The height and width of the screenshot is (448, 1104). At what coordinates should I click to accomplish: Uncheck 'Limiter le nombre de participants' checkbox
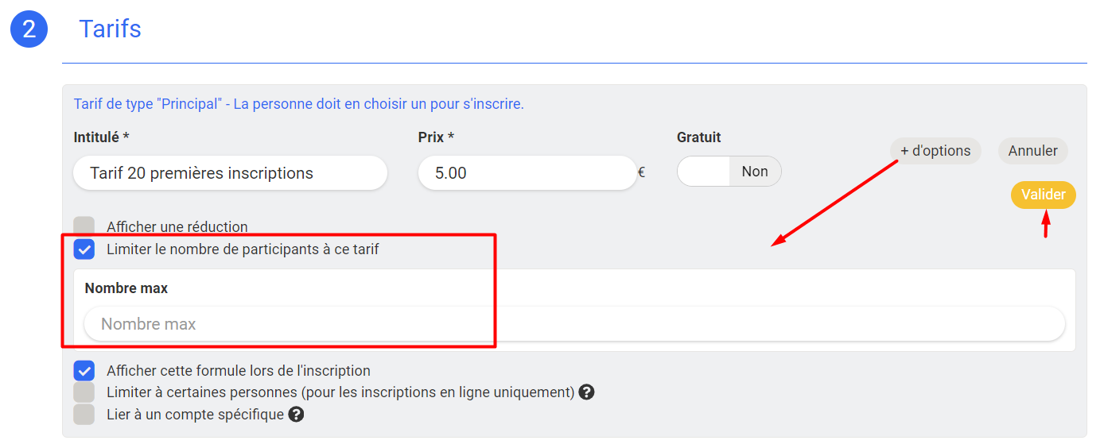(84, 249)
